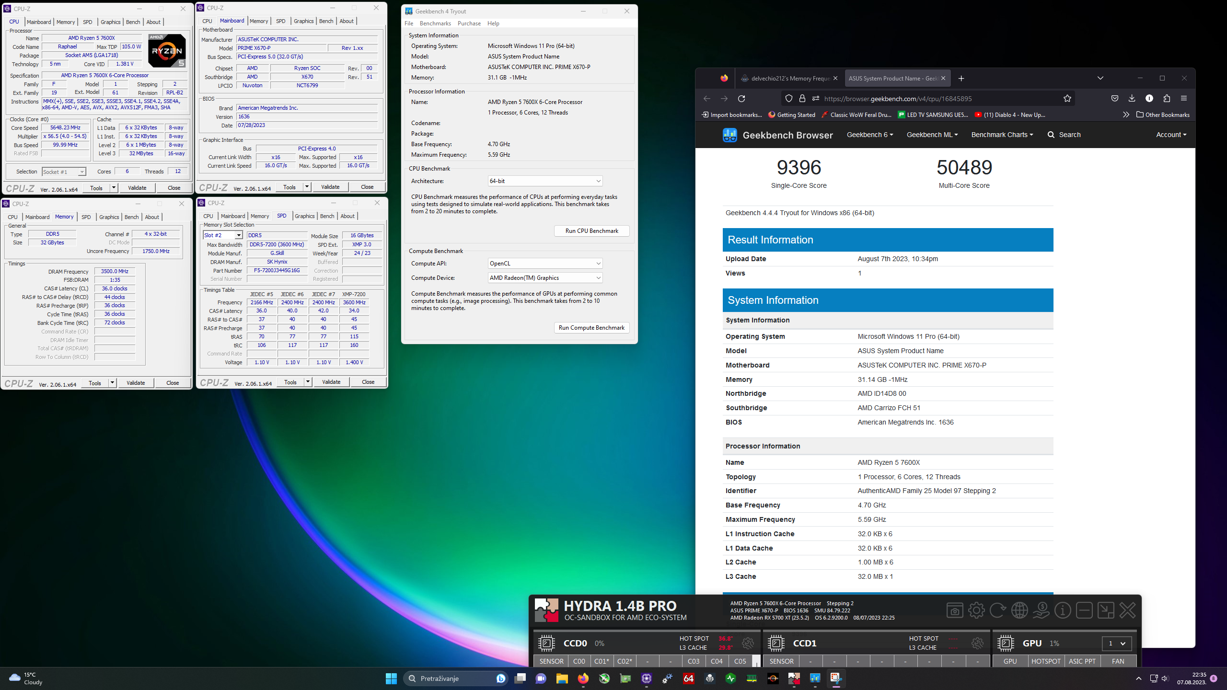Open CCD1 wrench settings icon
Screen dimensions: 1227x690
[x=977, y=643]
